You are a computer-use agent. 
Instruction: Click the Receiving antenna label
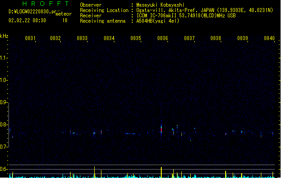[x=103, y=21]
